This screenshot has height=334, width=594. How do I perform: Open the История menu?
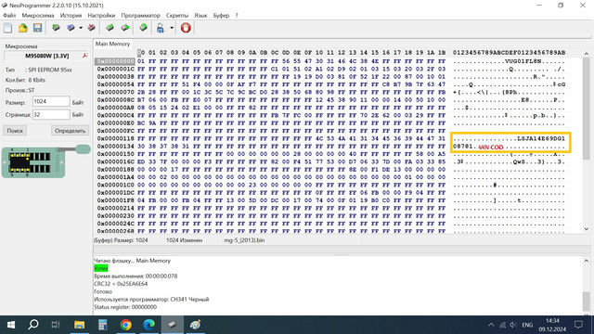coord(71,16)
